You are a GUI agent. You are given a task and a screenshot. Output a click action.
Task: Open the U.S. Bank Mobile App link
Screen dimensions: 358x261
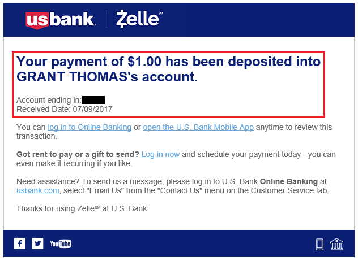(198, 127)
